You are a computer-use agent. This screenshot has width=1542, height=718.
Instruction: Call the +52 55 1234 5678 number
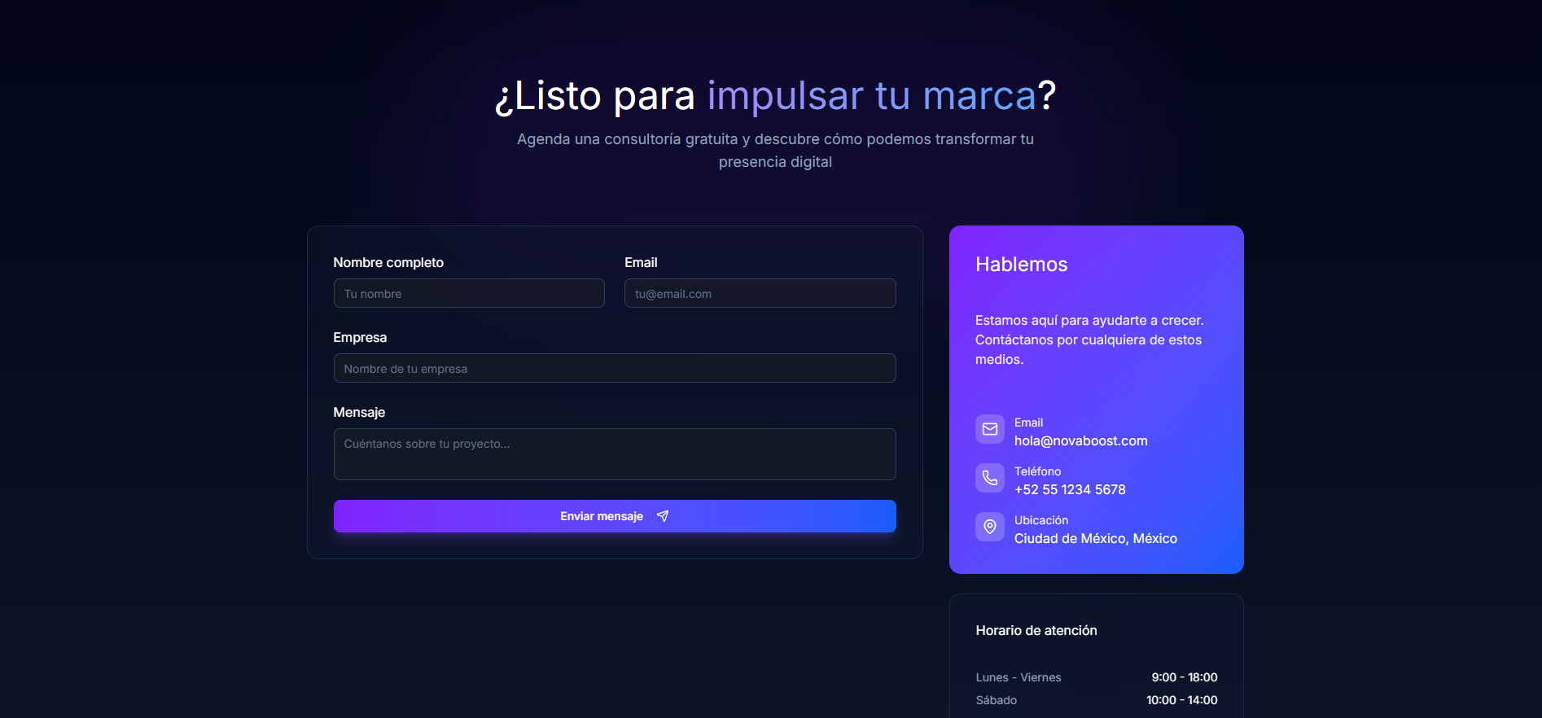click(x=1069, y=490)
